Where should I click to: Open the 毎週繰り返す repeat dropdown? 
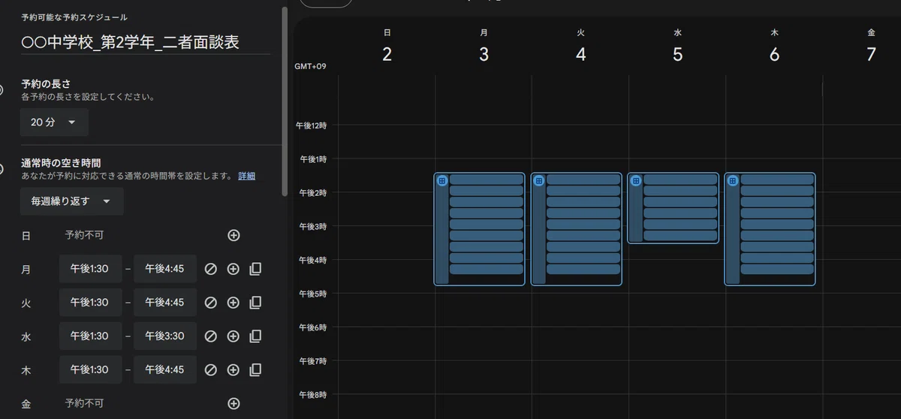coord(71,201)
